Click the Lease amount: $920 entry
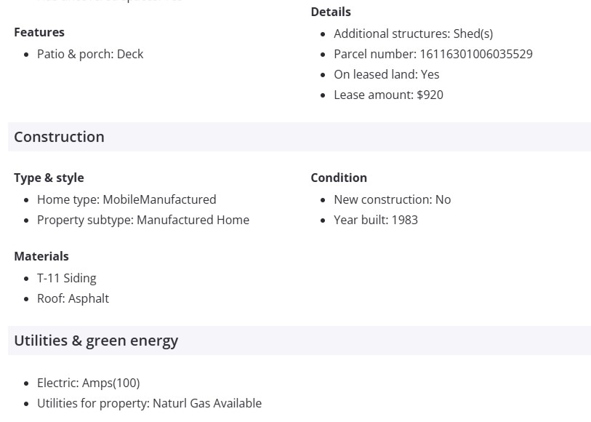This screenshot has width=591, height=422. [388, 95]
